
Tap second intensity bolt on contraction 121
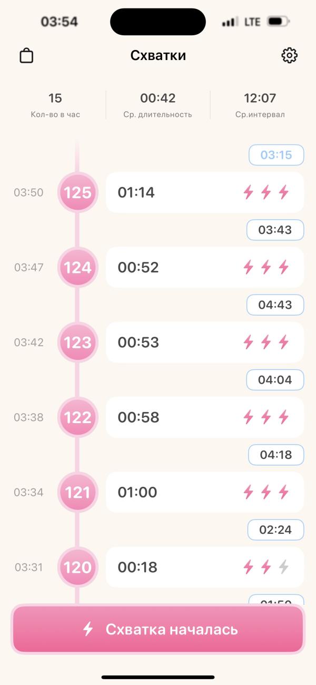[266, 493]
